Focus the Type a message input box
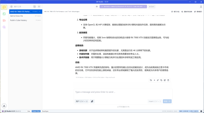Screen dimensions: 204x113 click(x=123, y=92)
